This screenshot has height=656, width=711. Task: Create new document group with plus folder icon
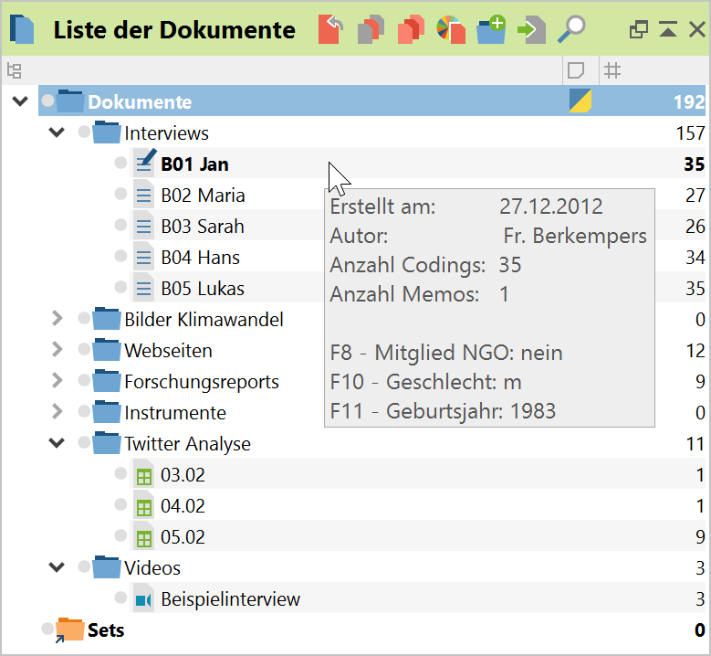(x=492, y=29)
